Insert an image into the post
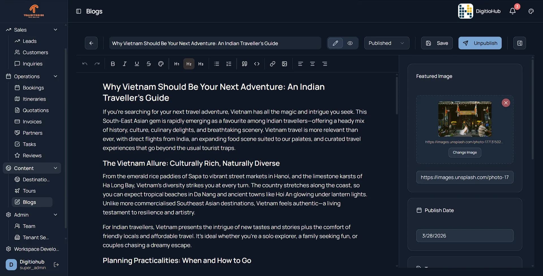Screen dimensions: 543x276 (x=285, y=64)
